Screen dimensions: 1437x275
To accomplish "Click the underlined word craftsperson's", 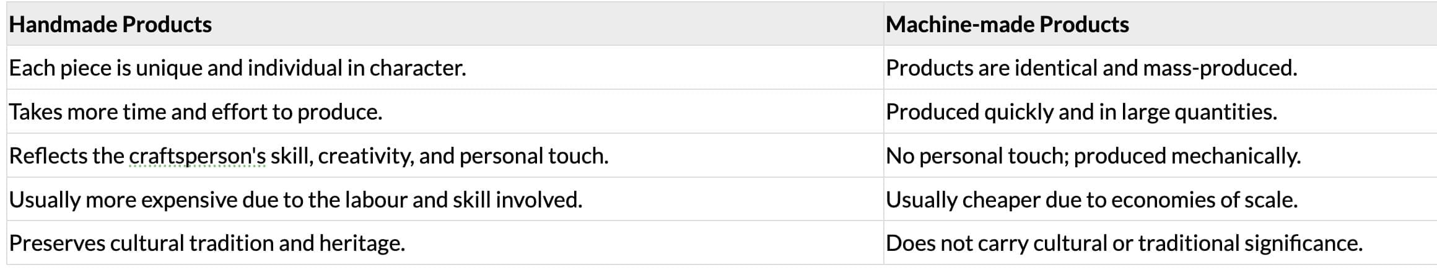I will (198, 156).
